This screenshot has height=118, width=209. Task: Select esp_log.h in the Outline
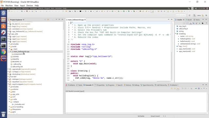(183, 26)
